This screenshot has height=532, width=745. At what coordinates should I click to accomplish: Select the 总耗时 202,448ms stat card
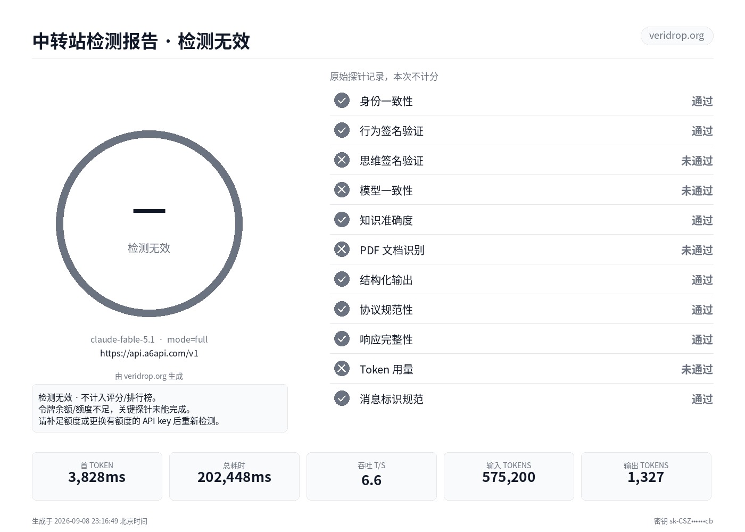point(234,476)
